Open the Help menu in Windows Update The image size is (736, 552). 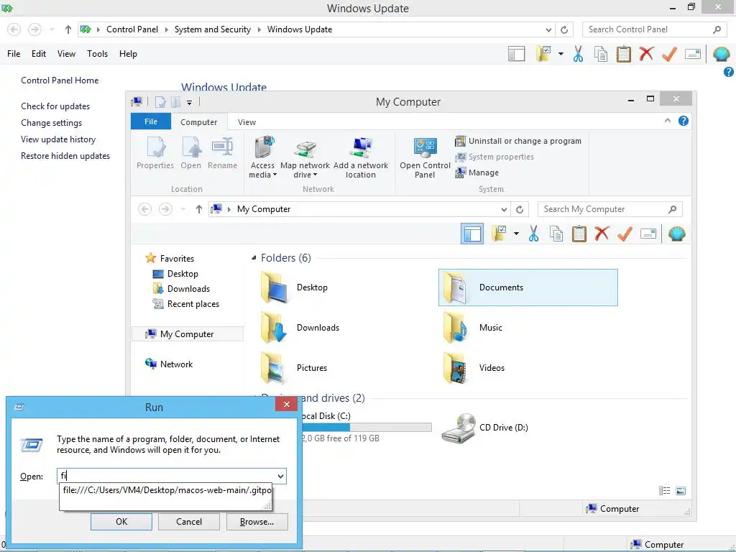[128, 54]
